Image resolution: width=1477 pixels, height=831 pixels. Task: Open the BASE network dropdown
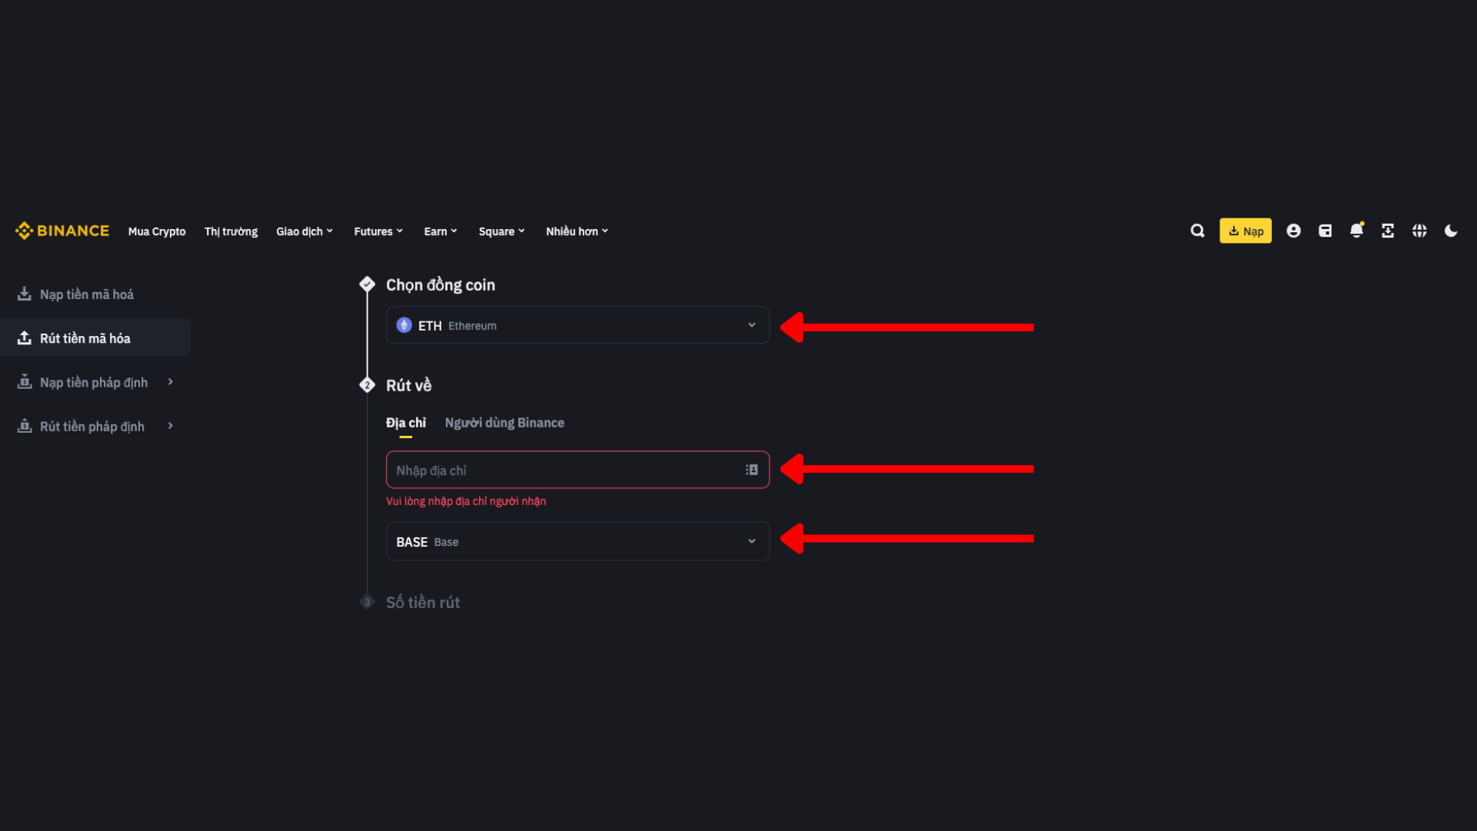click(x=577, y=542)
